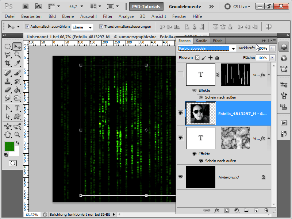
Task: Create new adjustment layer
Action: 237,210
